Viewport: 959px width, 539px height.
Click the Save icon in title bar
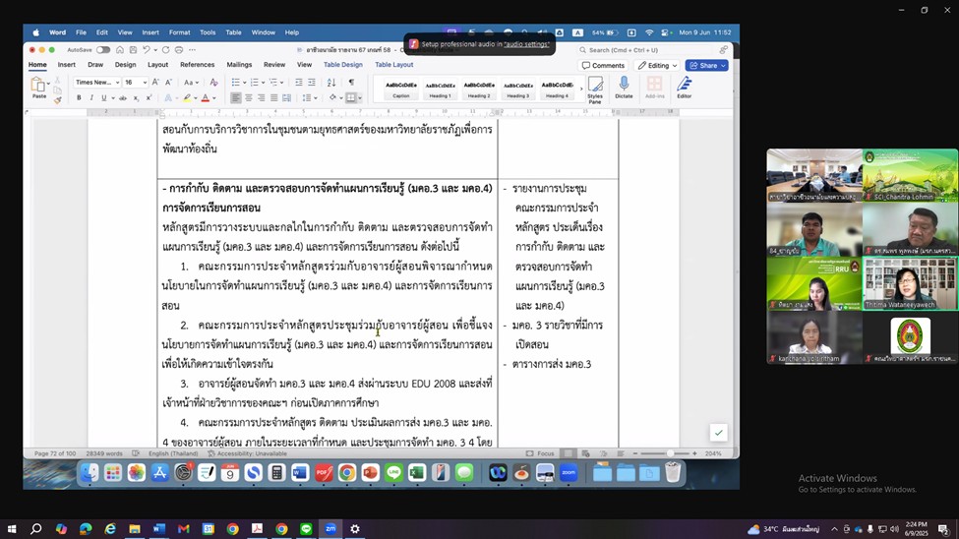(131, 50)
